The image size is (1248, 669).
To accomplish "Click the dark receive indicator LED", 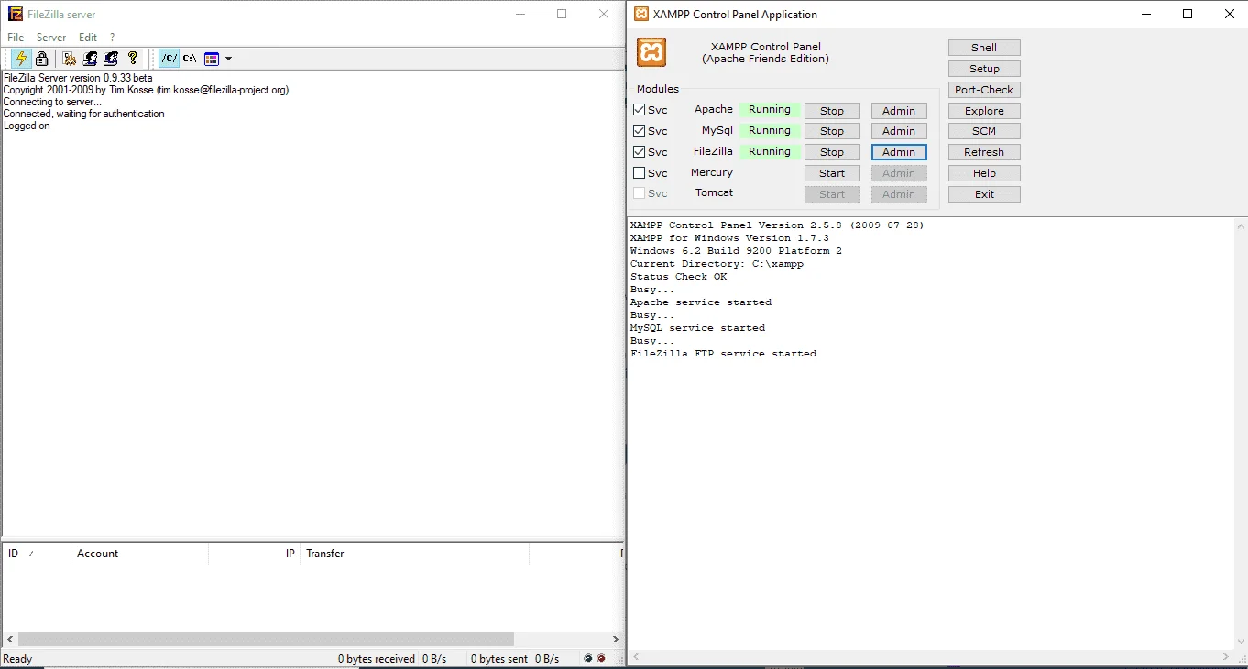I will (x=588, y=658).
